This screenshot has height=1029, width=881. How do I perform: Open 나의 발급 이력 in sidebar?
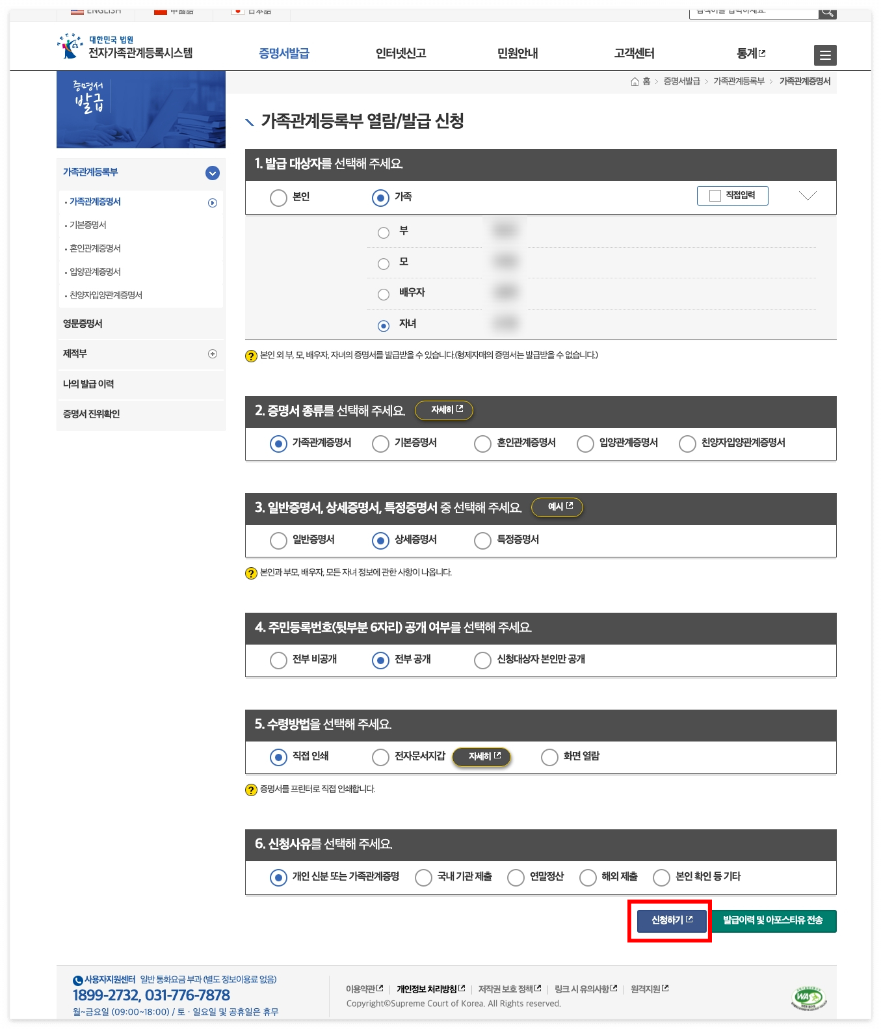click(88, 384)
